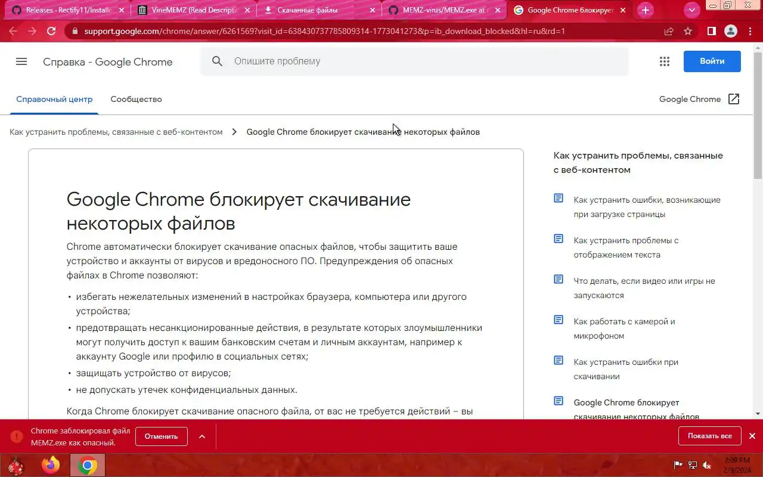Screen dimensions: 763x477
Task: Launch Firefox from the taskbar
Action: pyautogui.click(x=51, y=465)
